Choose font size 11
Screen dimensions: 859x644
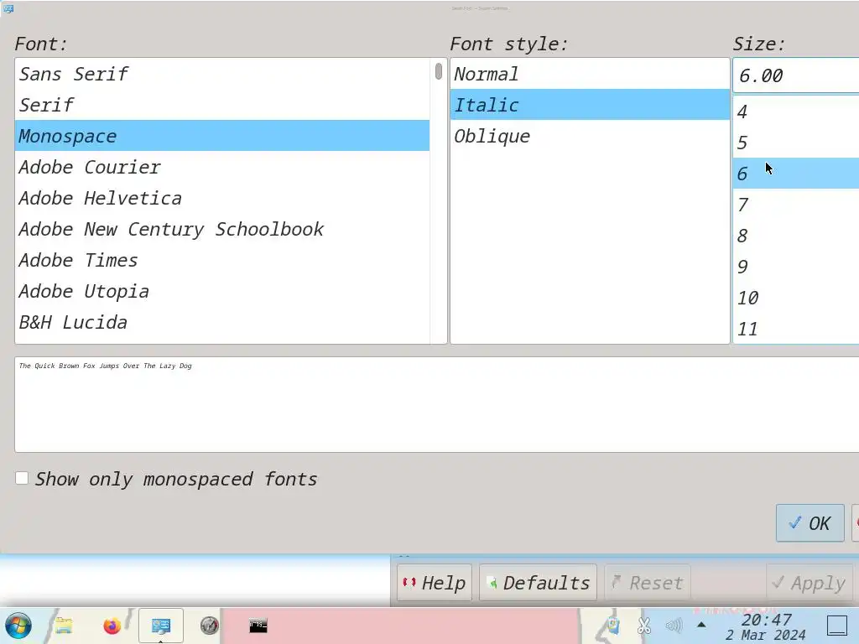click(x=796, y=329)
